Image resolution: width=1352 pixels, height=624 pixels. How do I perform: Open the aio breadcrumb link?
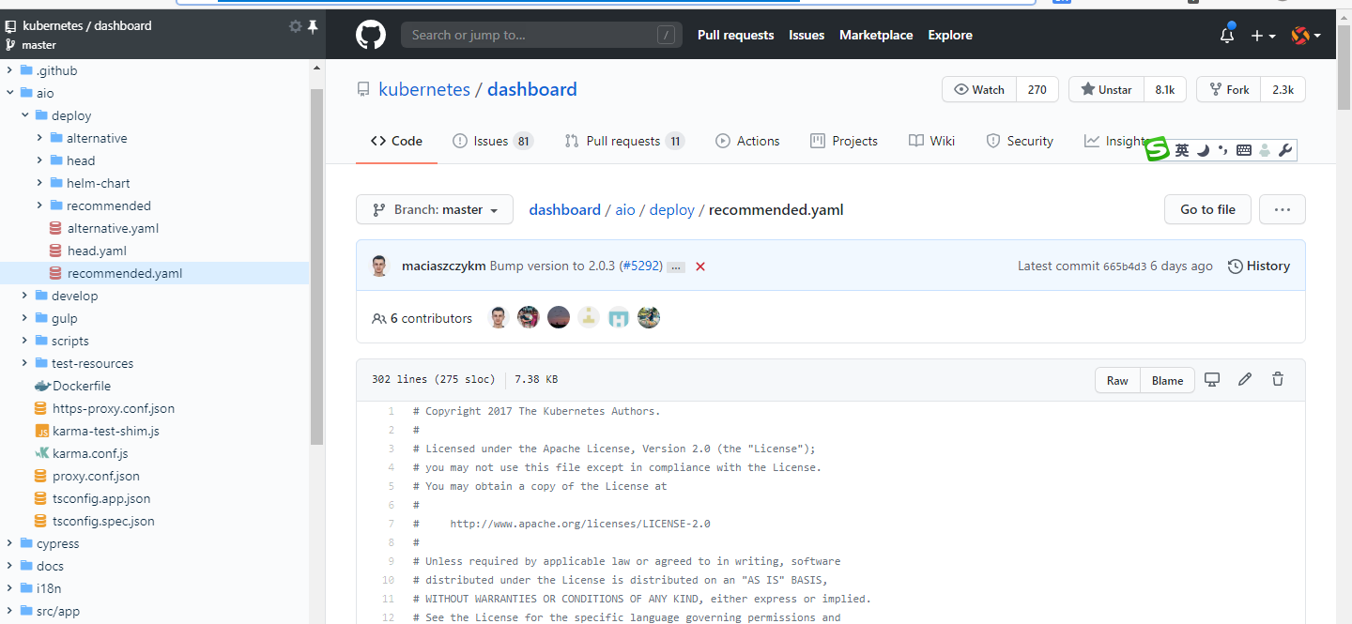pos(625,209)
